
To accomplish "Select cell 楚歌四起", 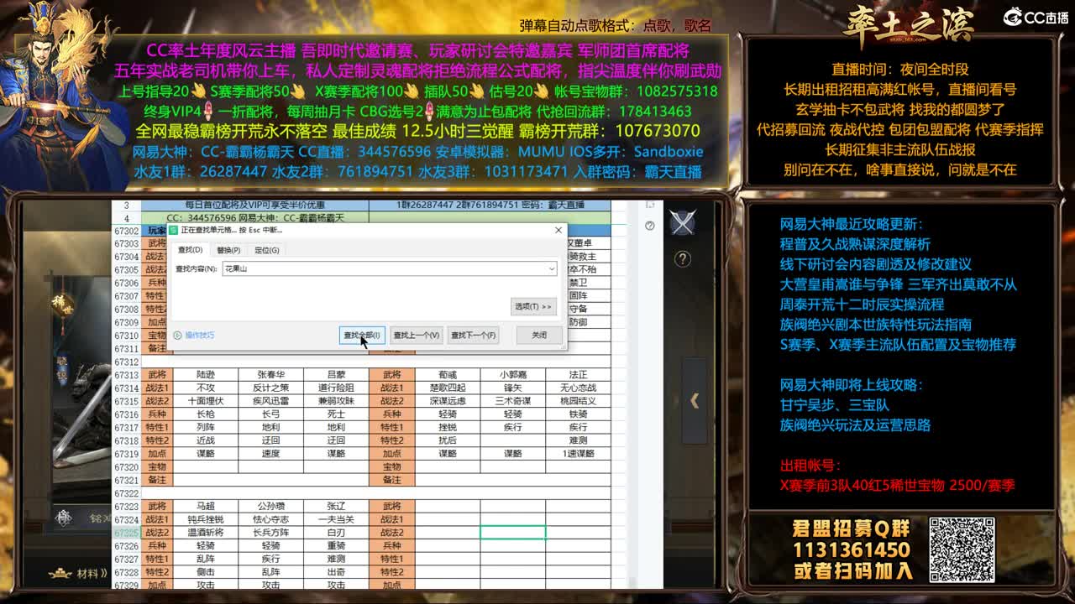I will (x=448, y=388).
